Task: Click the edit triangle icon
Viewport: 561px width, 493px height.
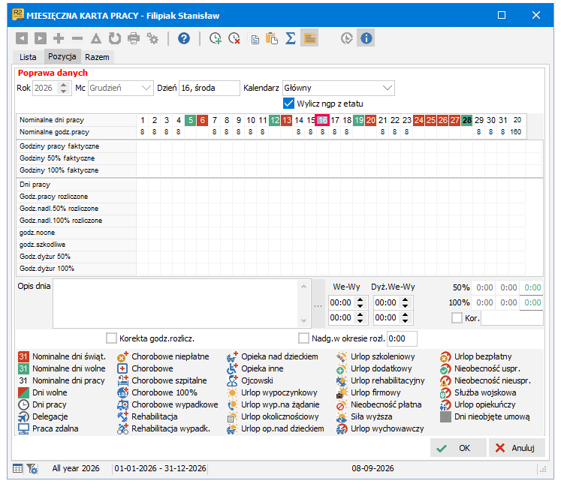Action: pyautogui.click(x=96, y=38)
